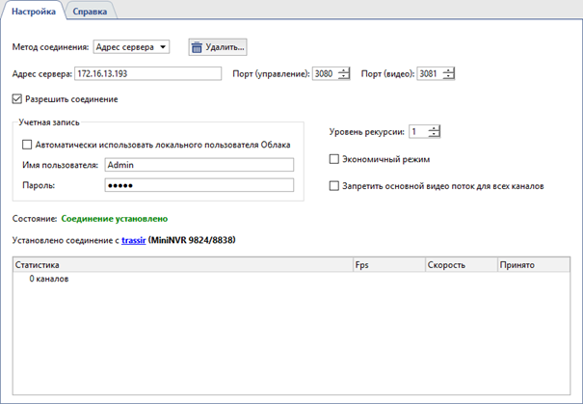Increase the video port value
The width and height of the screenshot is (583, 404).
point(448,70)
